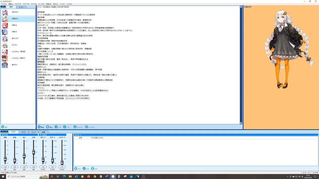This screenshot has width=319, height=179.
Task: Open Google Chrome from the taskbar
Action: (x=95, y=177)
